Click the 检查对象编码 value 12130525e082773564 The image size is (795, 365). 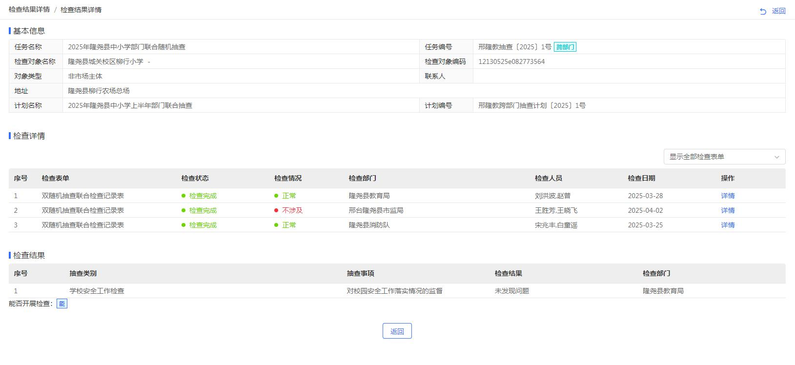(x=511, y=61)
